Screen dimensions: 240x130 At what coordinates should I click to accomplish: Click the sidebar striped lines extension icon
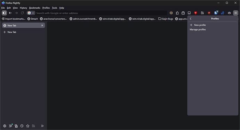tap(33, 126)
